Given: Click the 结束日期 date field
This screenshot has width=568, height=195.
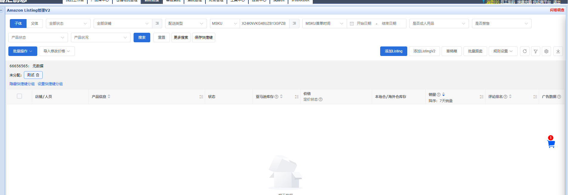Looking at the screenshot, I should coord(389,24).
